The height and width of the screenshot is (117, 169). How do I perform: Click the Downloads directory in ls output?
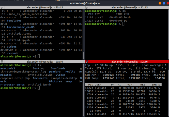point(58,68)
